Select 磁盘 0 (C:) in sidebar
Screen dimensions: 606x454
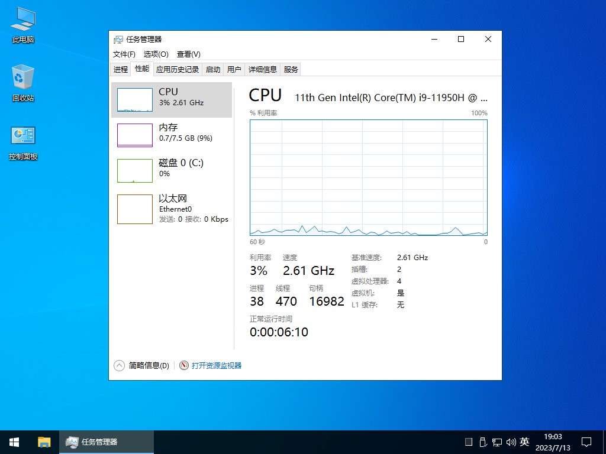(172, 171)
